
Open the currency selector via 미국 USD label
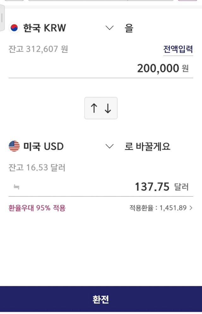(x=44, y=146)
